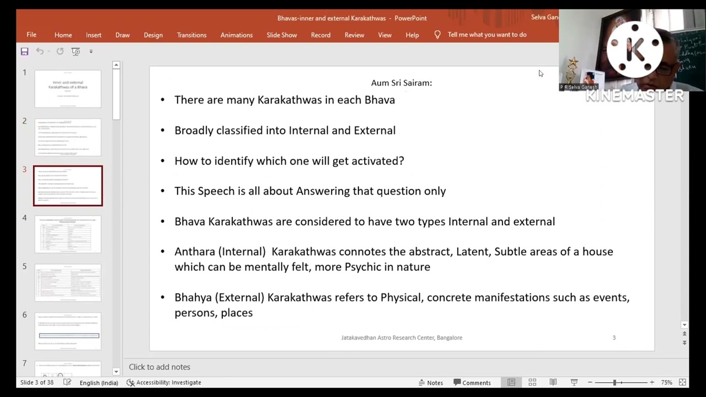Open Customize Quick Access Toolbar dropdown
This screenshot has width=706, height=397.
[91, 51]
